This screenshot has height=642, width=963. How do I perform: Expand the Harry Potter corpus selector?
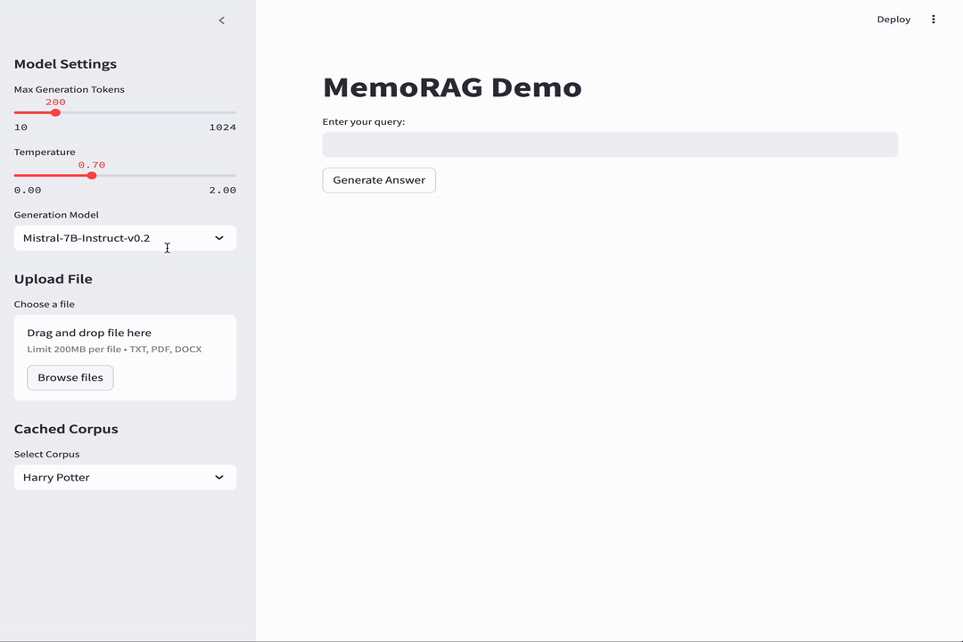(125, 477)
